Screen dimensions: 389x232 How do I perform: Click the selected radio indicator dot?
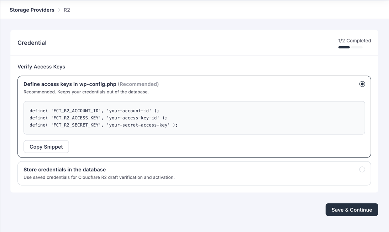(x=362, y=84)
